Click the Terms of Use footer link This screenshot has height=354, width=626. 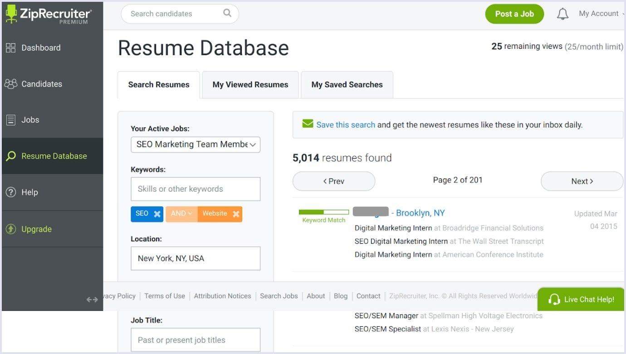click(165, 296)
